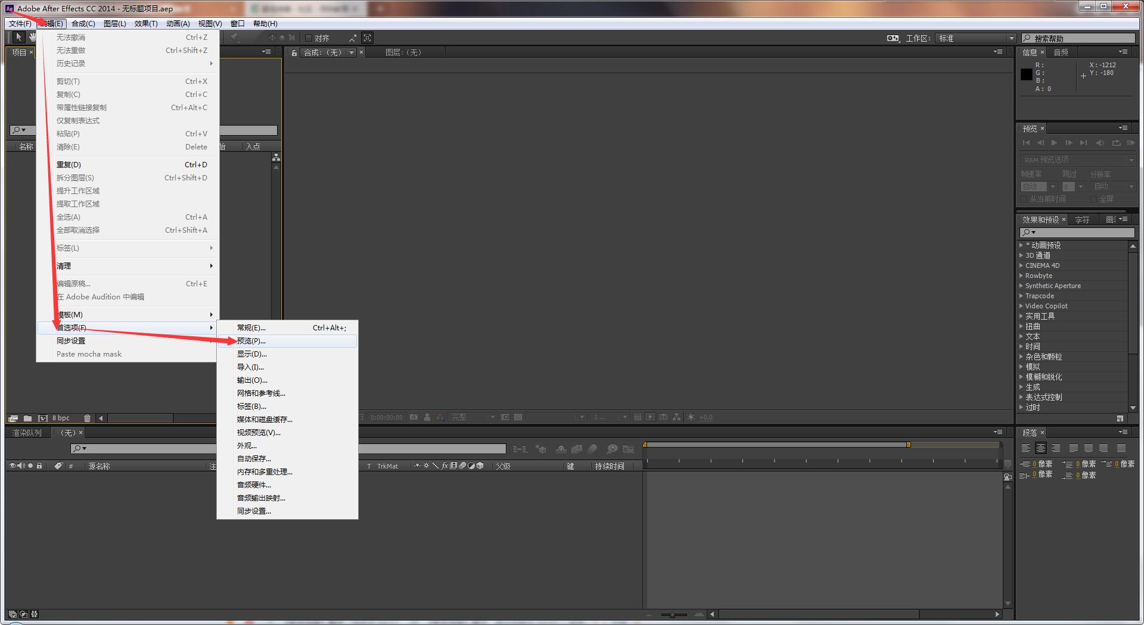Click right-align text icon in 段落 panel
This screenshot has width=1144, height=625.
[1056, 448]
